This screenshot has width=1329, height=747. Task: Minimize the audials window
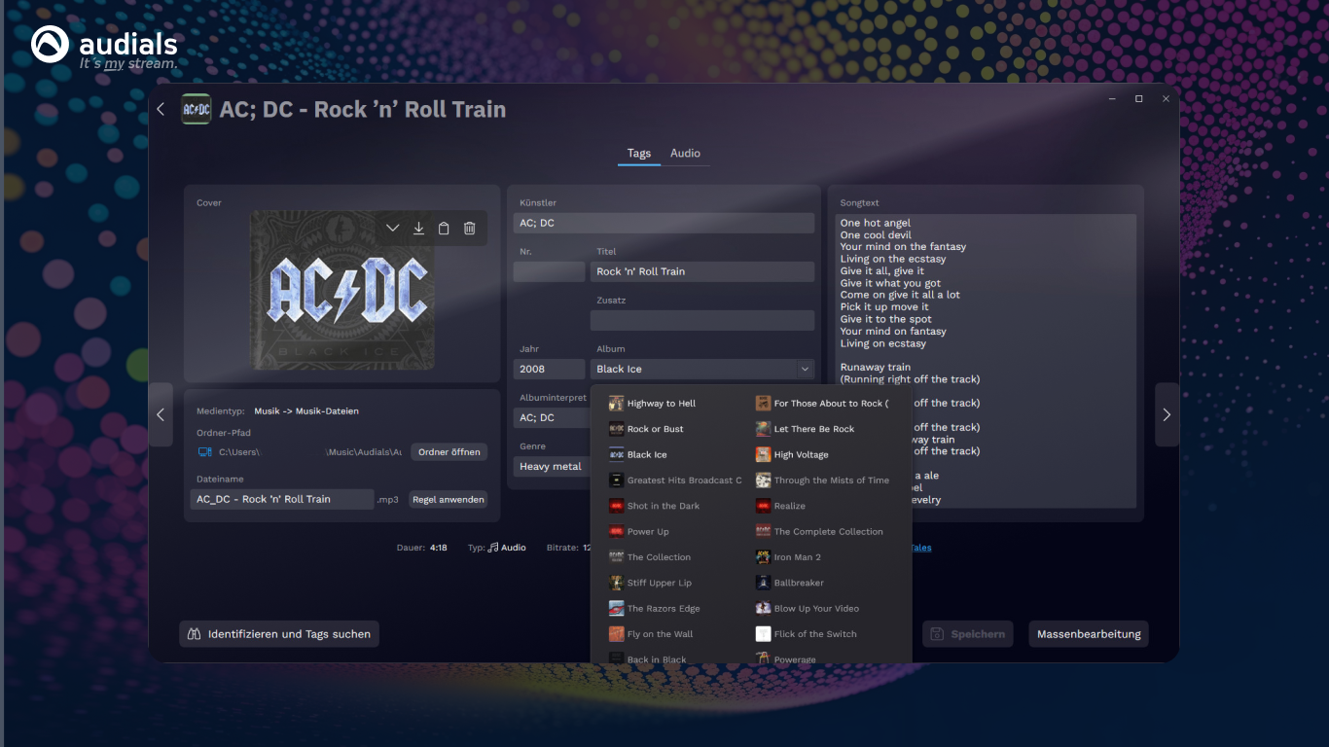[x=1112, y=98]
